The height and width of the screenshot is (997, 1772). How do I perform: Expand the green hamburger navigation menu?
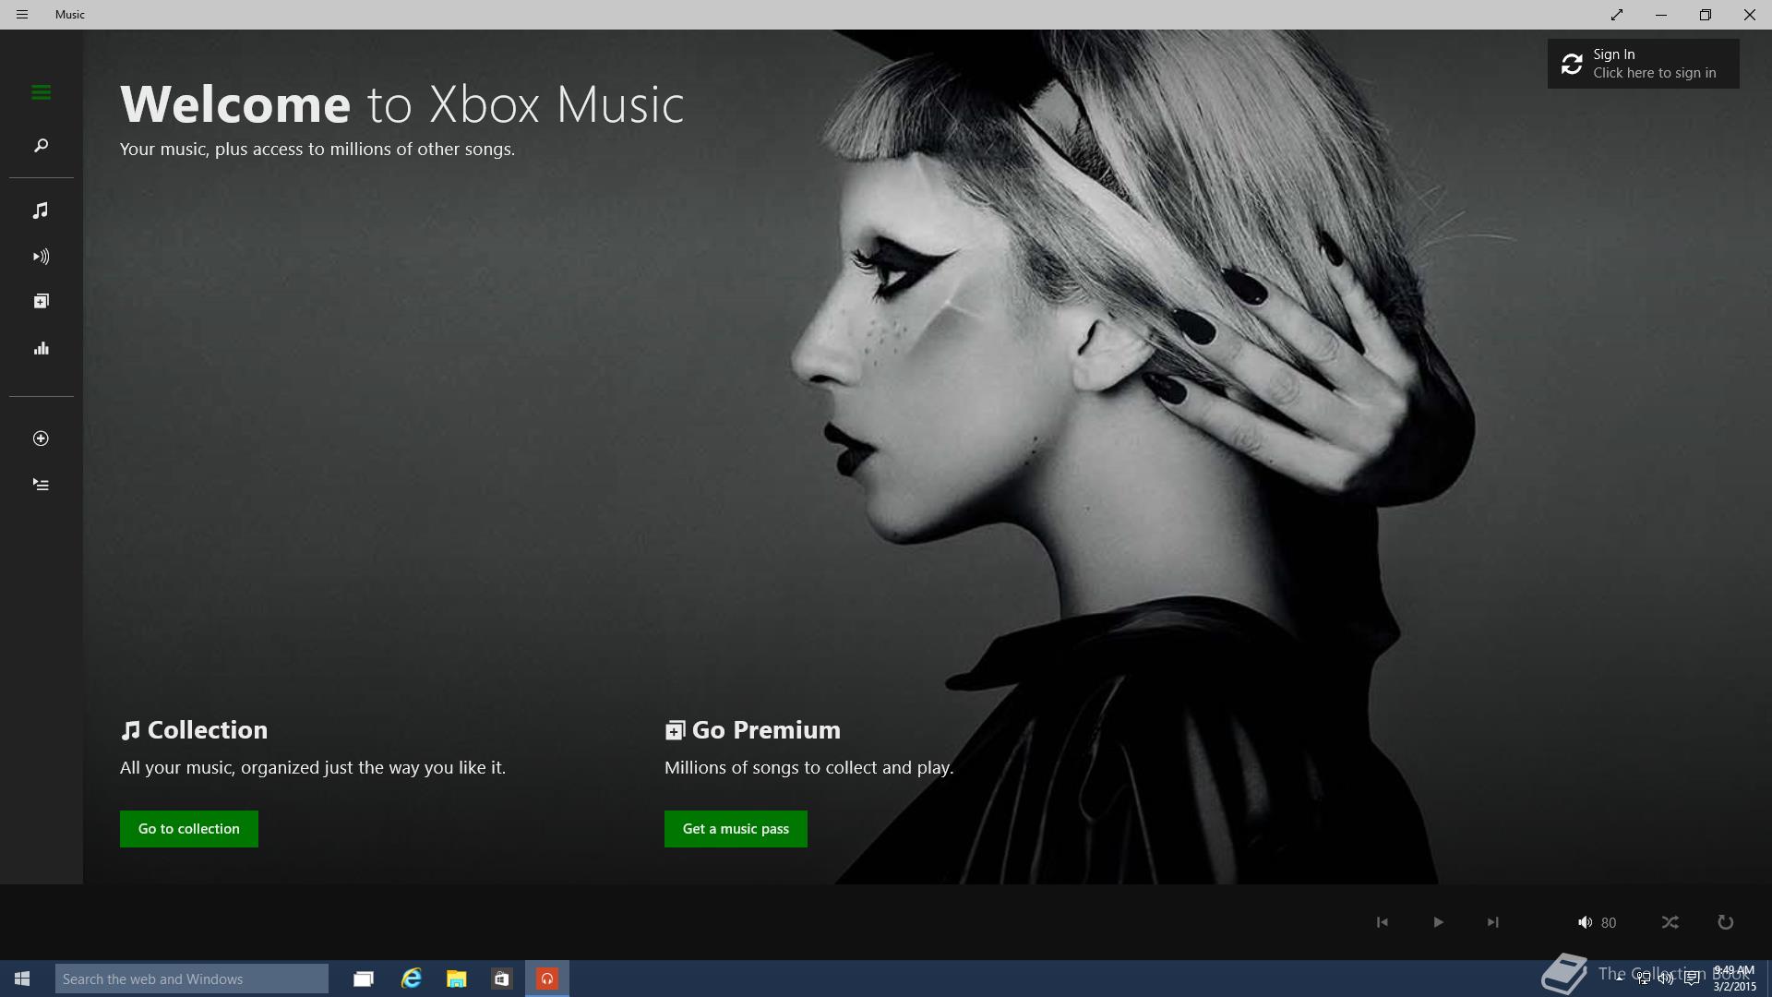click(x=41, y=92)
